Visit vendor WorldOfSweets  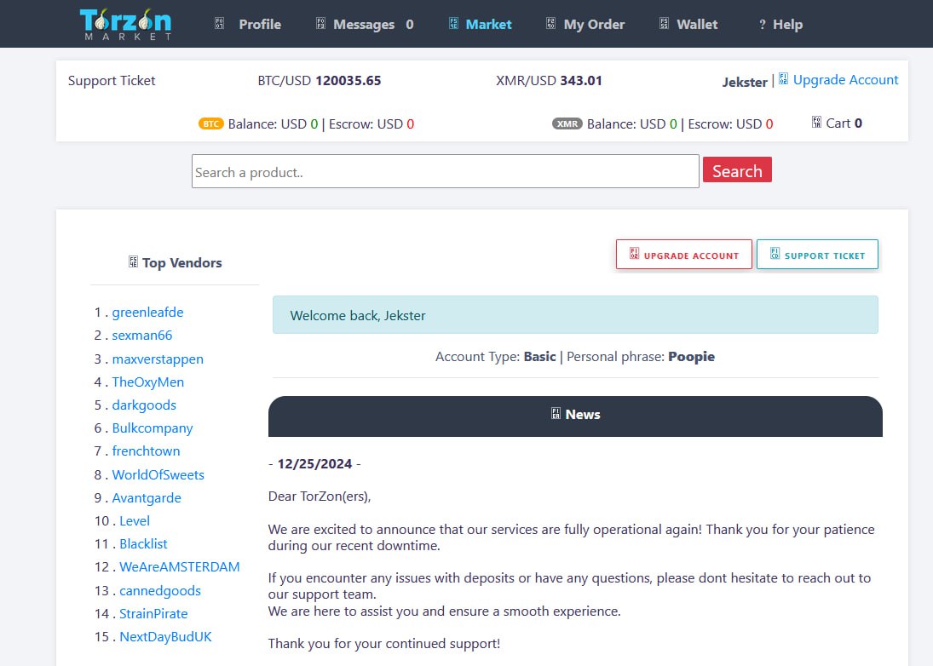[x=158, y=474]
